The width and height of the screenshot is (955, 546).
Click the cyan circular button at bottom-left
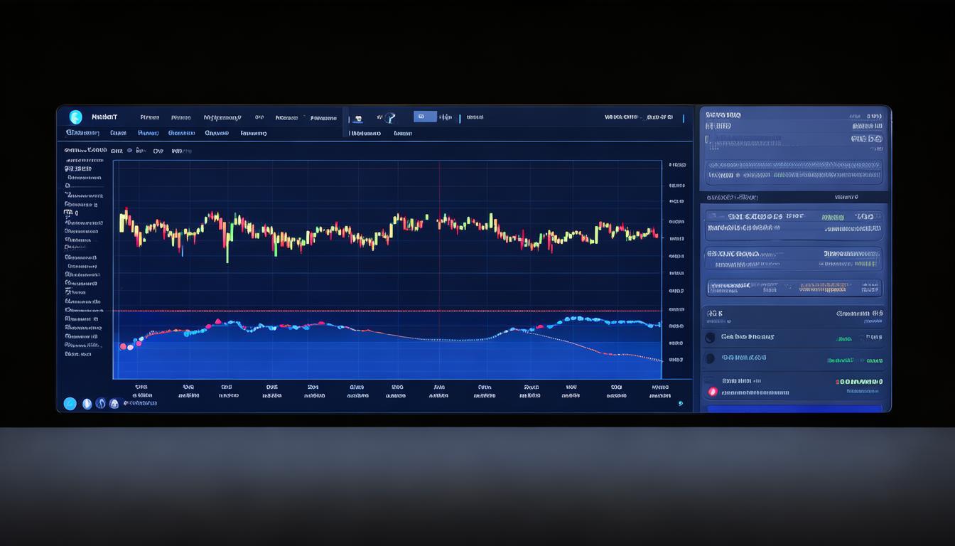click(70, 404)
